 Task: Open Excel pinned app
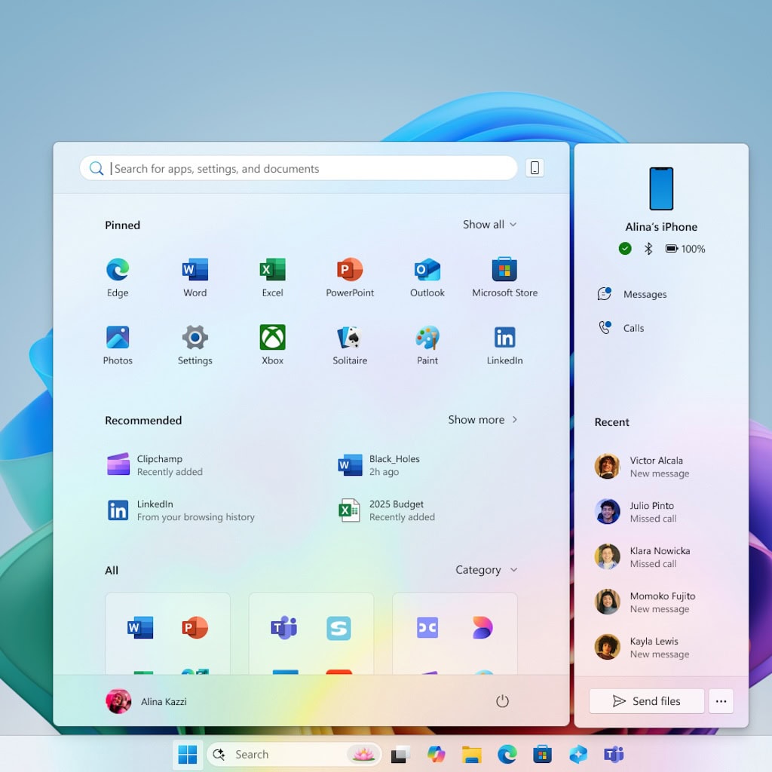pyautogui.click(x=272, y=277)
